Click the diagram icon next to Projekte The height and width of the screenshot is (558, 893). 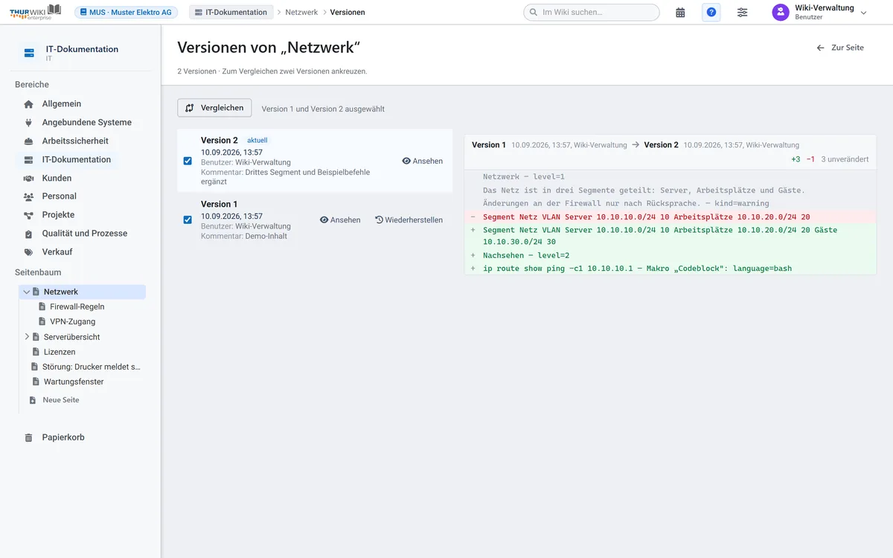(29, 215)
